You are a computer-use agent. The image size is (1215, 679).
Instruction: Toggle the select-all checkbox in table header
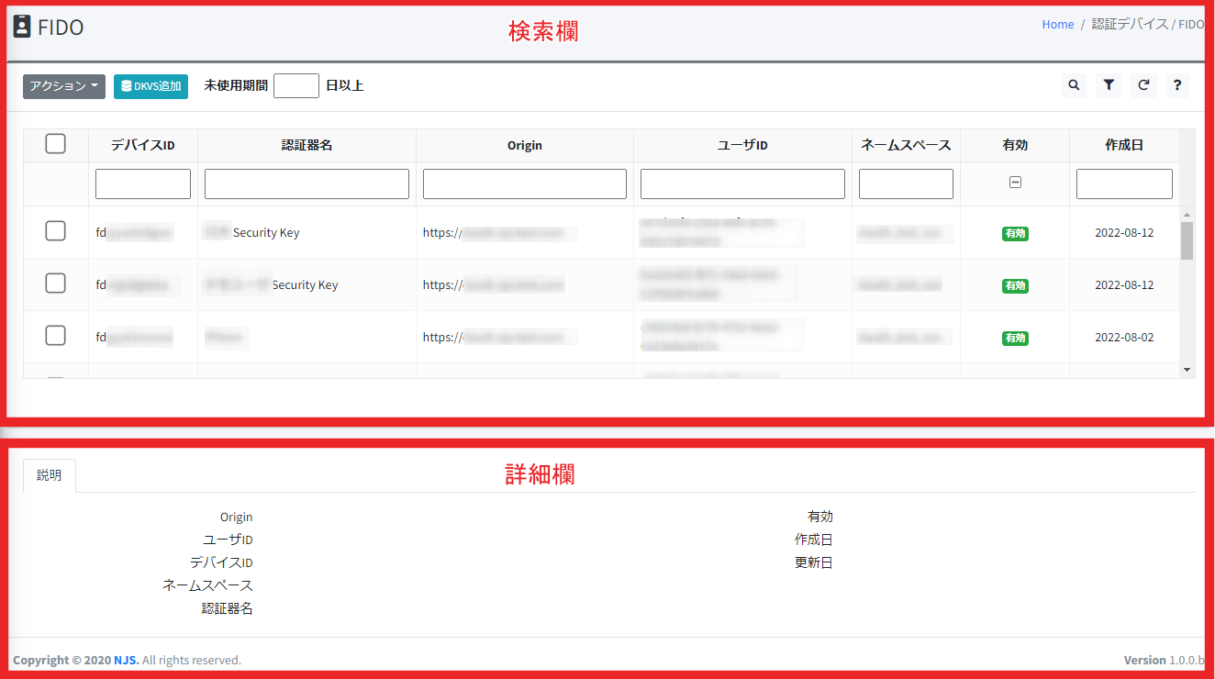click(55, 144)
